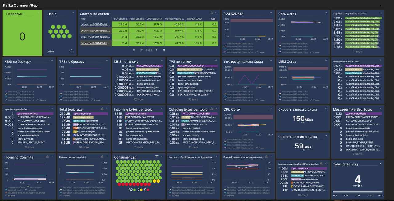Click the filter icon on the Consumer Lag panel
Image resolution: width=394 pixels, height=201 pixels.
tap(156, 156)
